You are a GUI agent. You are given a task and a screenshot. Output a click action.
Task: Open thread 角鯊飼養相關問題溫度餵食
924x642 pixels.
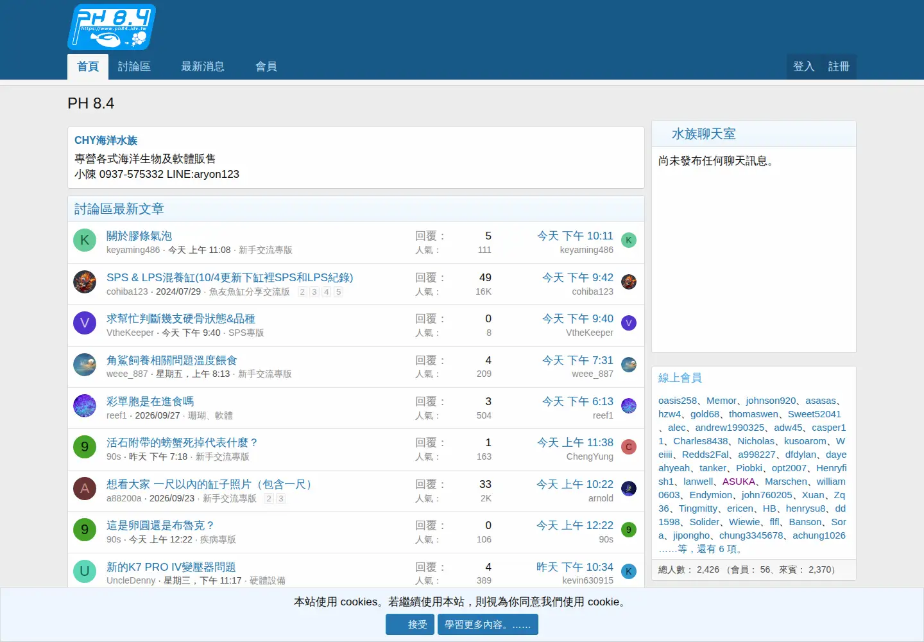[x=172, y=360]
